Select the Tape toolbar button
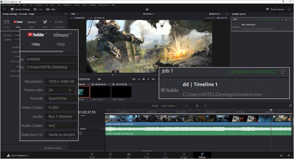Viewport: 294px width, 159px height. point(38,9)
